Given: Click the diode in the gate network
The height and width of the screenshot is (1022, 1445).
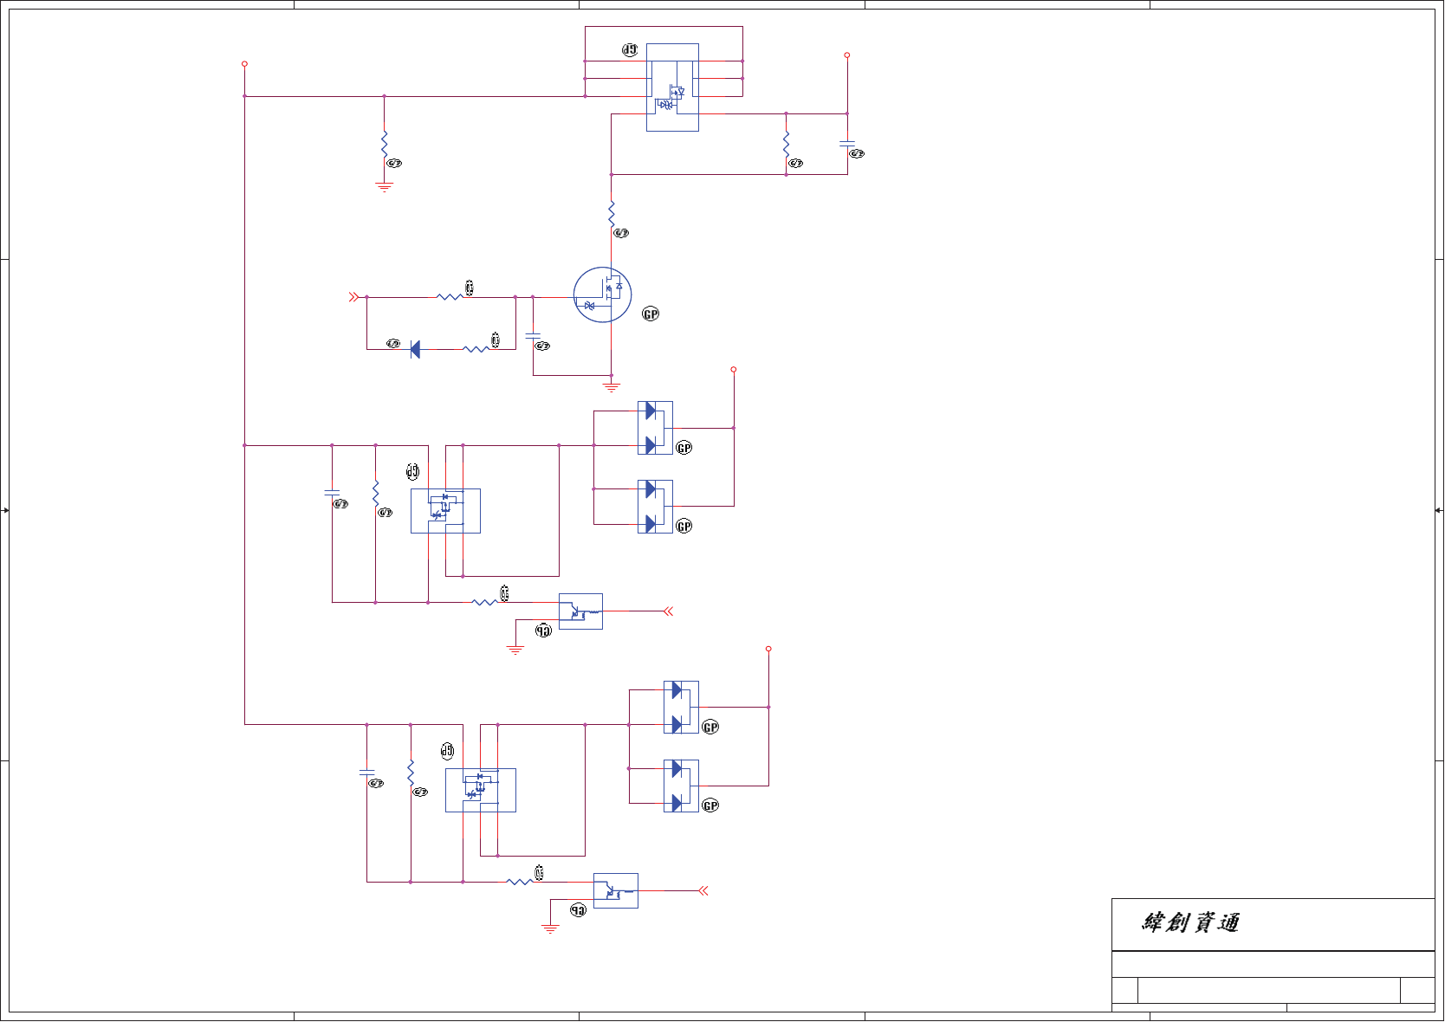Looking at the screenshot, I should click(415, 349).
